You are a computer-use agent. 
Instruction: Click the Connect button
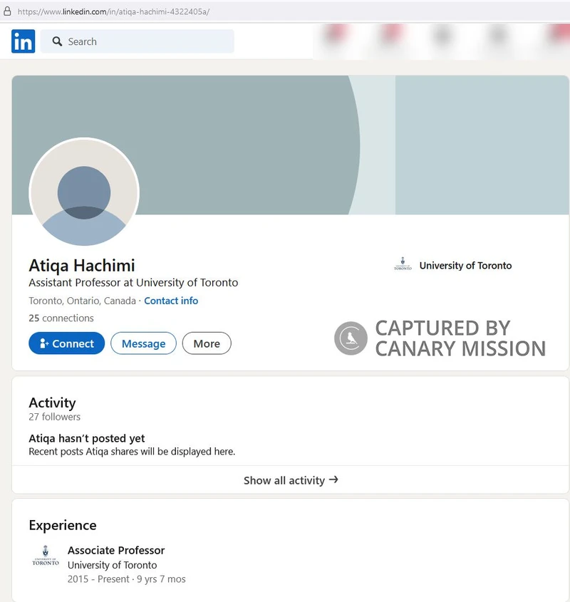[66, 343]
